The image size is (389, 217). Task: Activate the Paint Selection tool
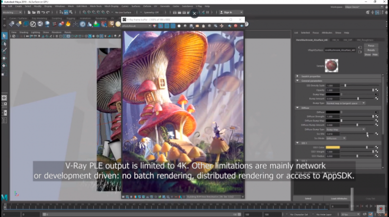tap(4, 51)
